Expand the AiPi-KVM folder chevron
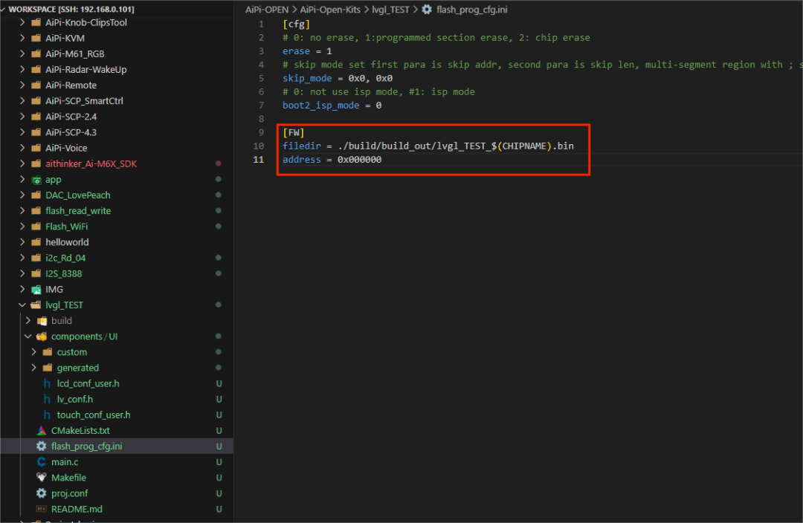 [x=22, y=38]
